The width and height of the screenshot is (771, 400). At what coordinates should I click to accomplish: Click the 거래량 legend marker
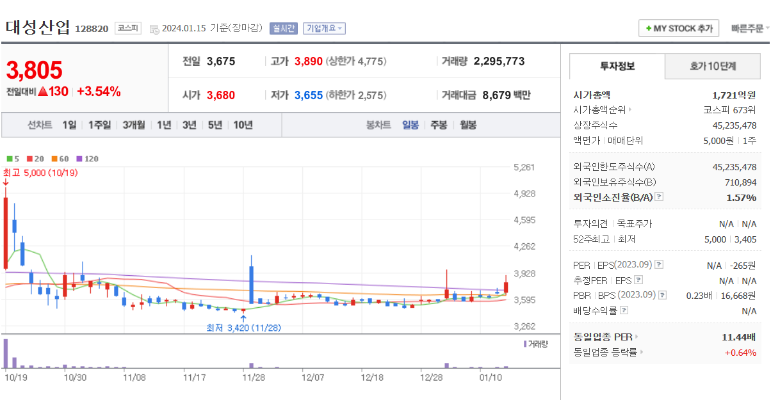(525, 344)
